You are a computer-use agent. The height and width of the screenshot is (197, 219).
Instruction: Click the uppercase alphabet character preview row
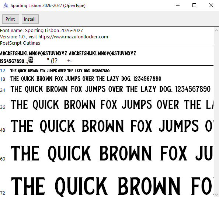pyautogui.click(x=68, y=53)
